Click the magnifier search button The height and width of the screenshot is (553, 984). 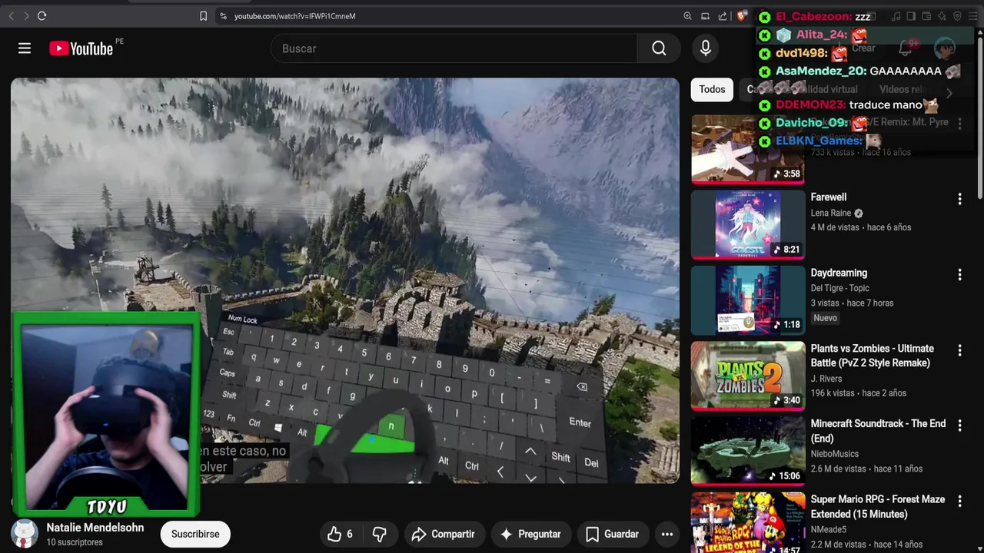(x=659, y=48)
